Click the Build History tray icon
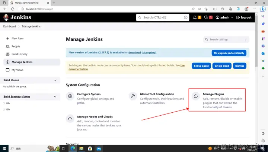 pos(7,54)
